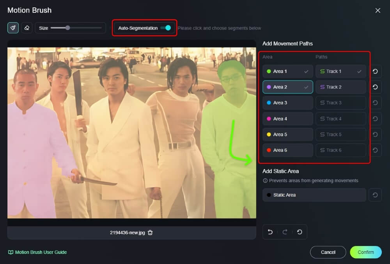Click the redo arrow icon

[x=285, y=232]
